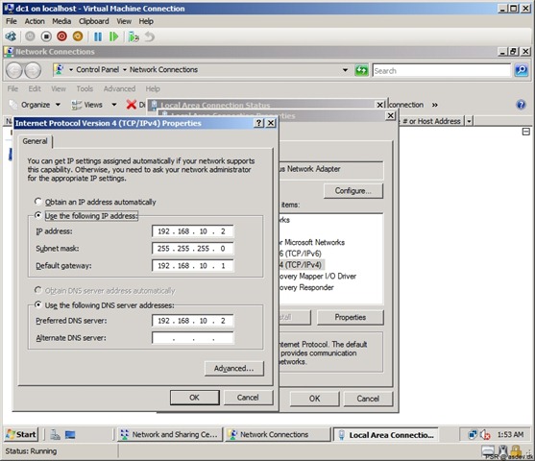Click the context help ? button in IPv4 dialog

pyautogui.click(x=258, y=123)
